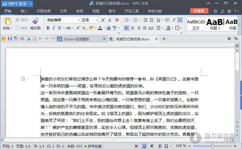
Task: Open the 插入 ribbon tab
Action: click(x=24, y=11)
